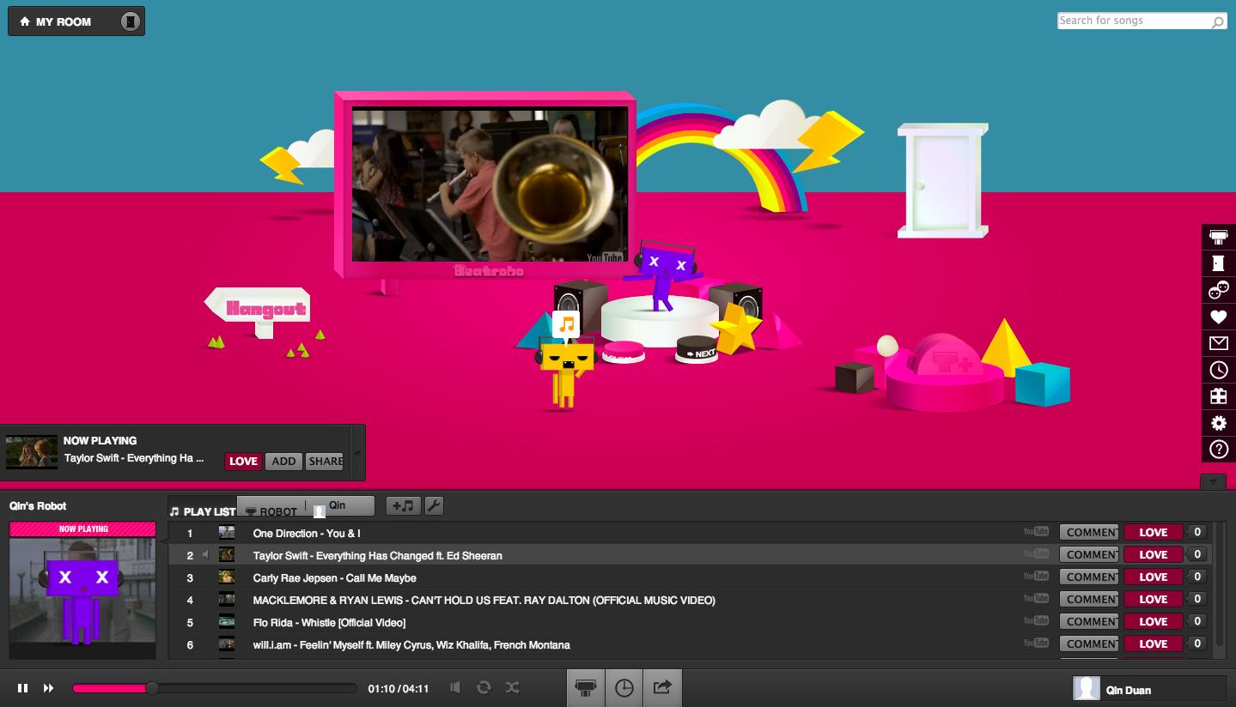The image size is (1236, 707).
Task: Click the song progress slider handle
Action: pos(152,687)
